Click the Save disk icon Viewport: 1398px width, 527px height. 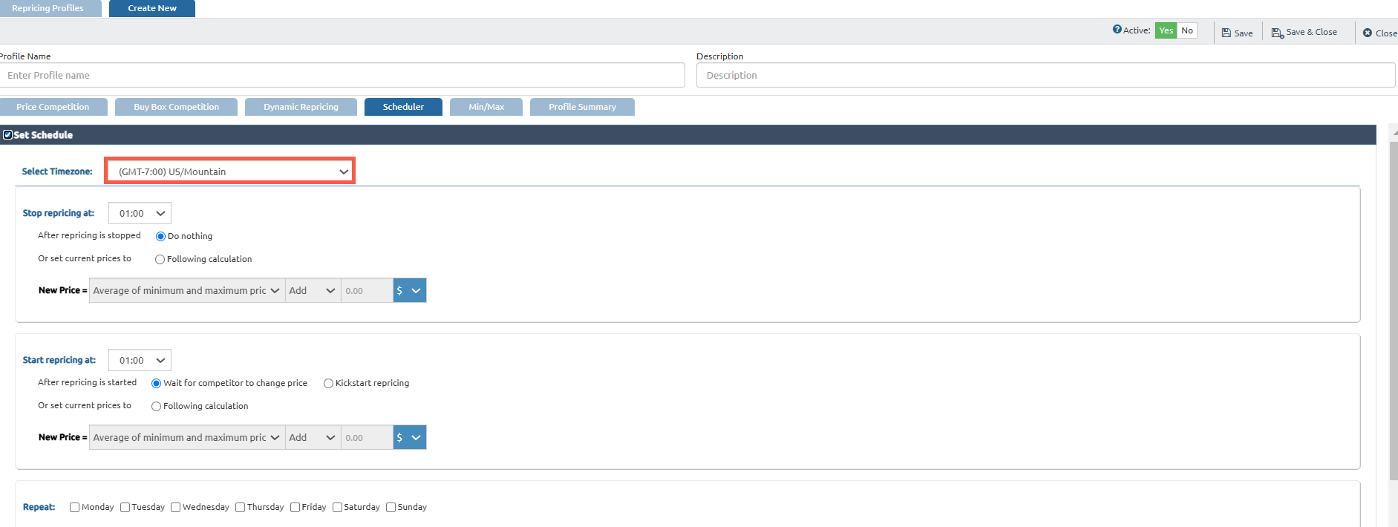pos(1226,33)
